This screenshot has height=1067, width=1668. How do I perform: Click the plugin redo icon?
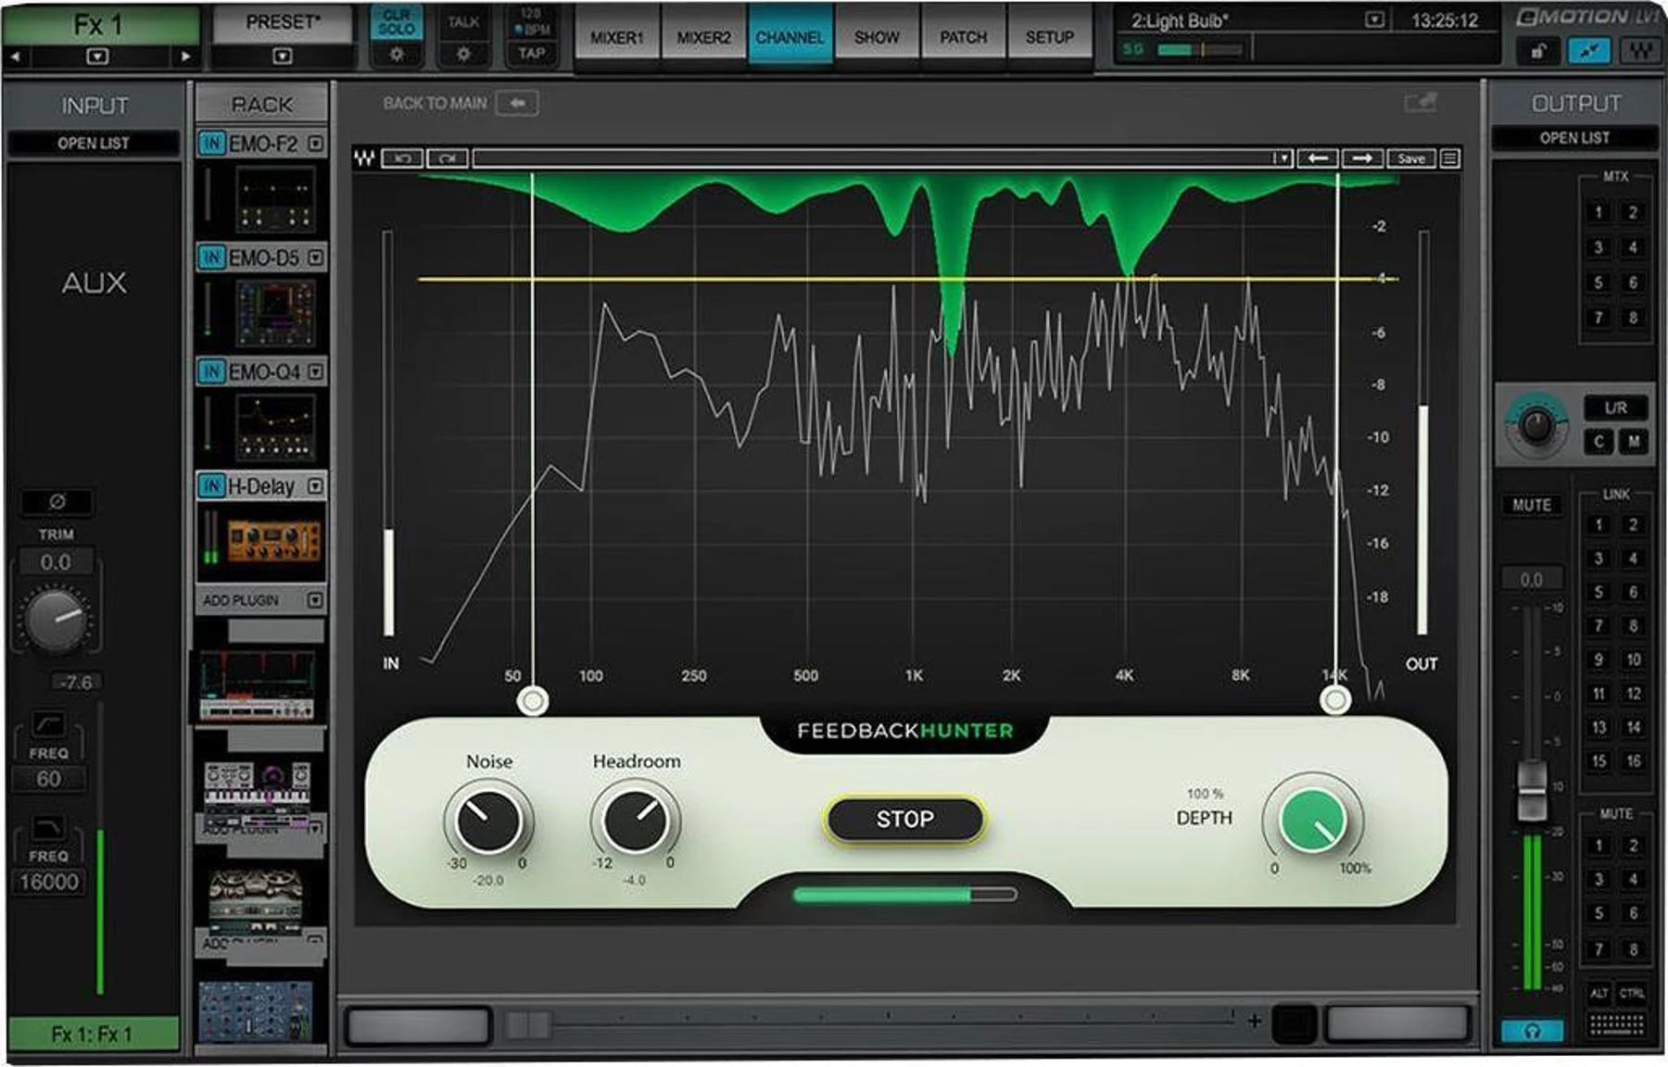pyautogui.click(x=447, y=158)
